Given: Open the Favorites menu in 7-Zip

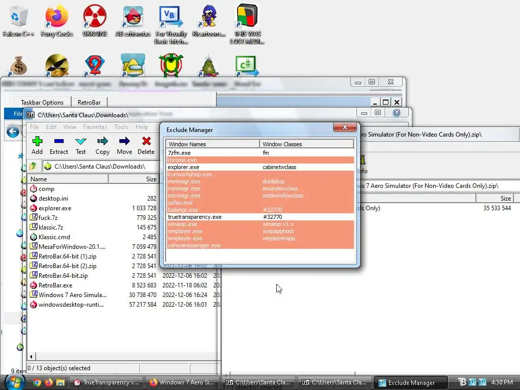Looking at the screenshot, I should coord(95,126).
